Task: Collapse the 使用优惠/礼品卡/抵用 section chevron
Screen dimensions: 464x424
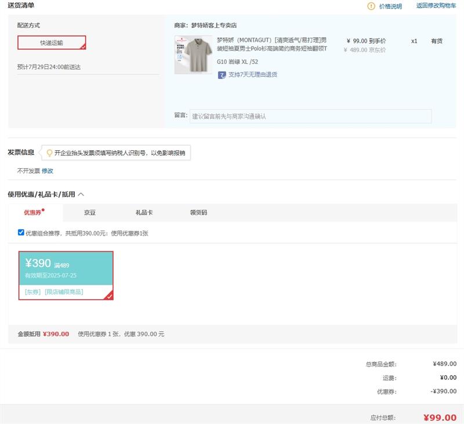Action: (81, 194)
